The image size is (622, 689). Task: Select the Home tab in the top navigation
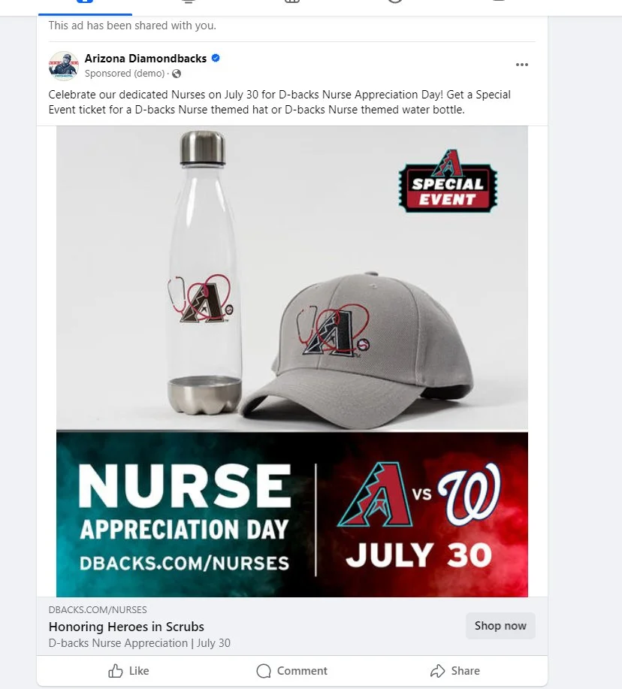pos(85,5)
